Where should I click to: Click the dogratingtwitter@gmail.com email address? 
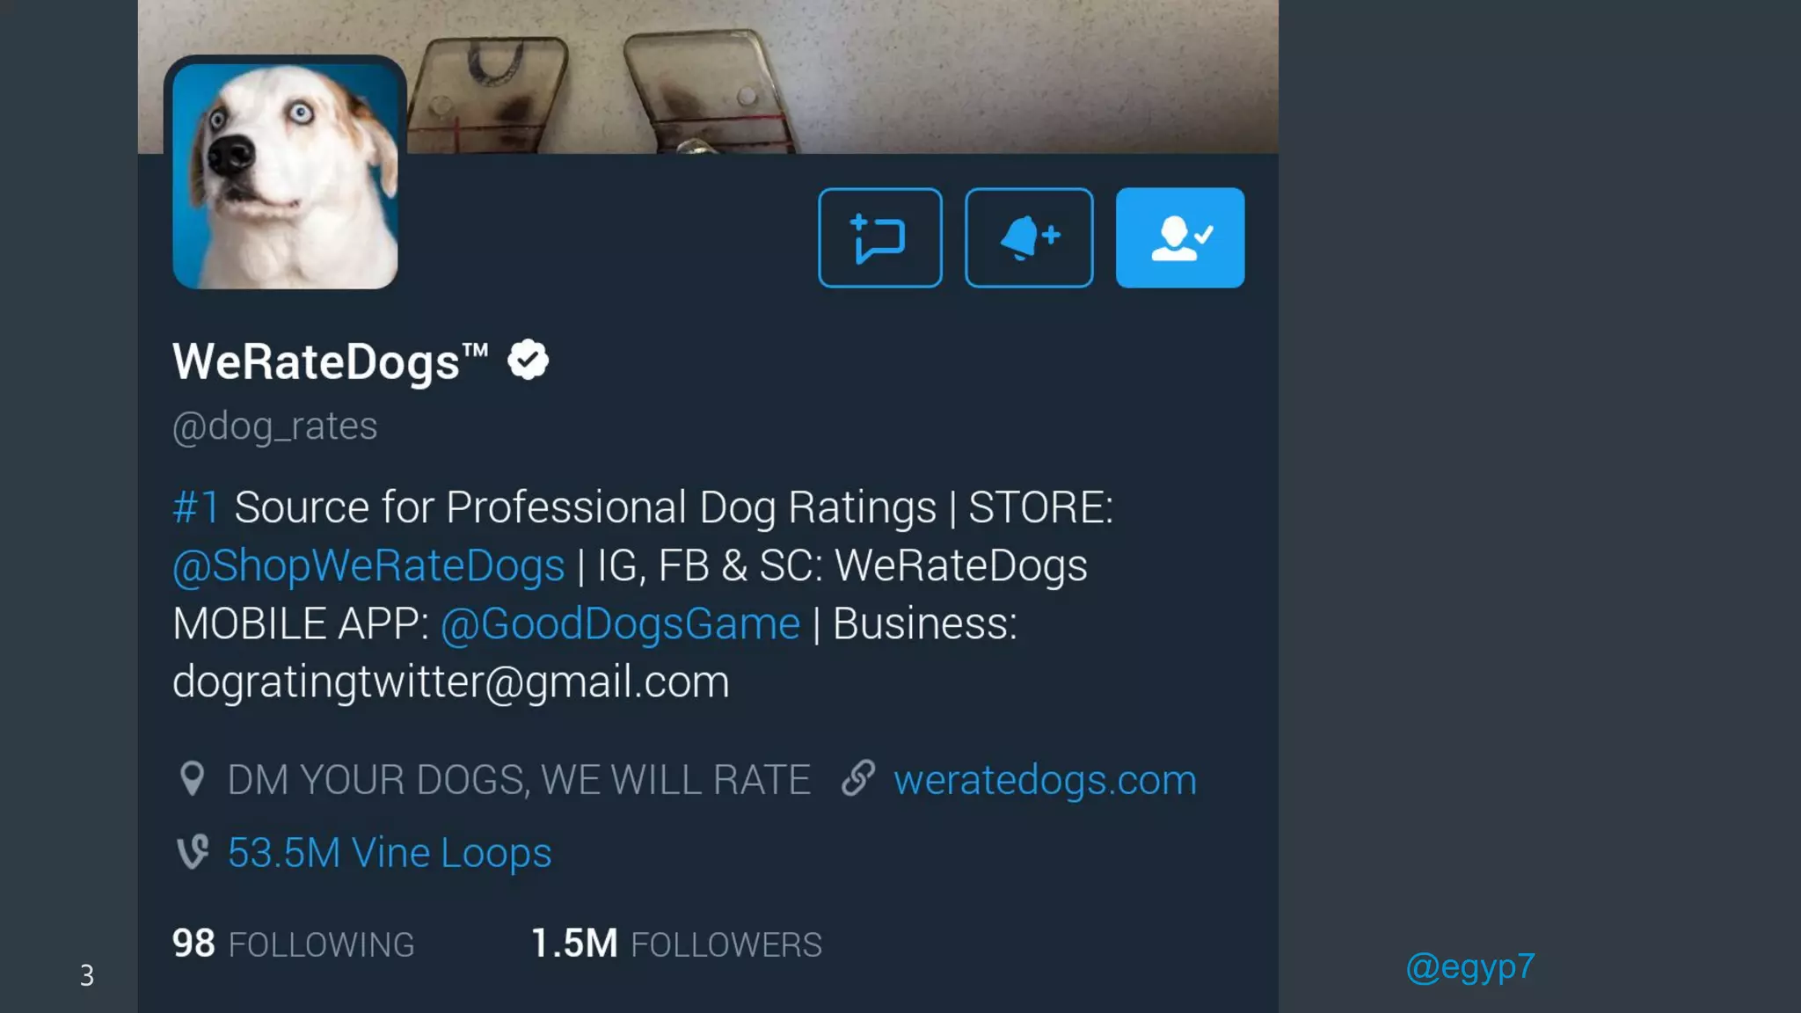451,682
